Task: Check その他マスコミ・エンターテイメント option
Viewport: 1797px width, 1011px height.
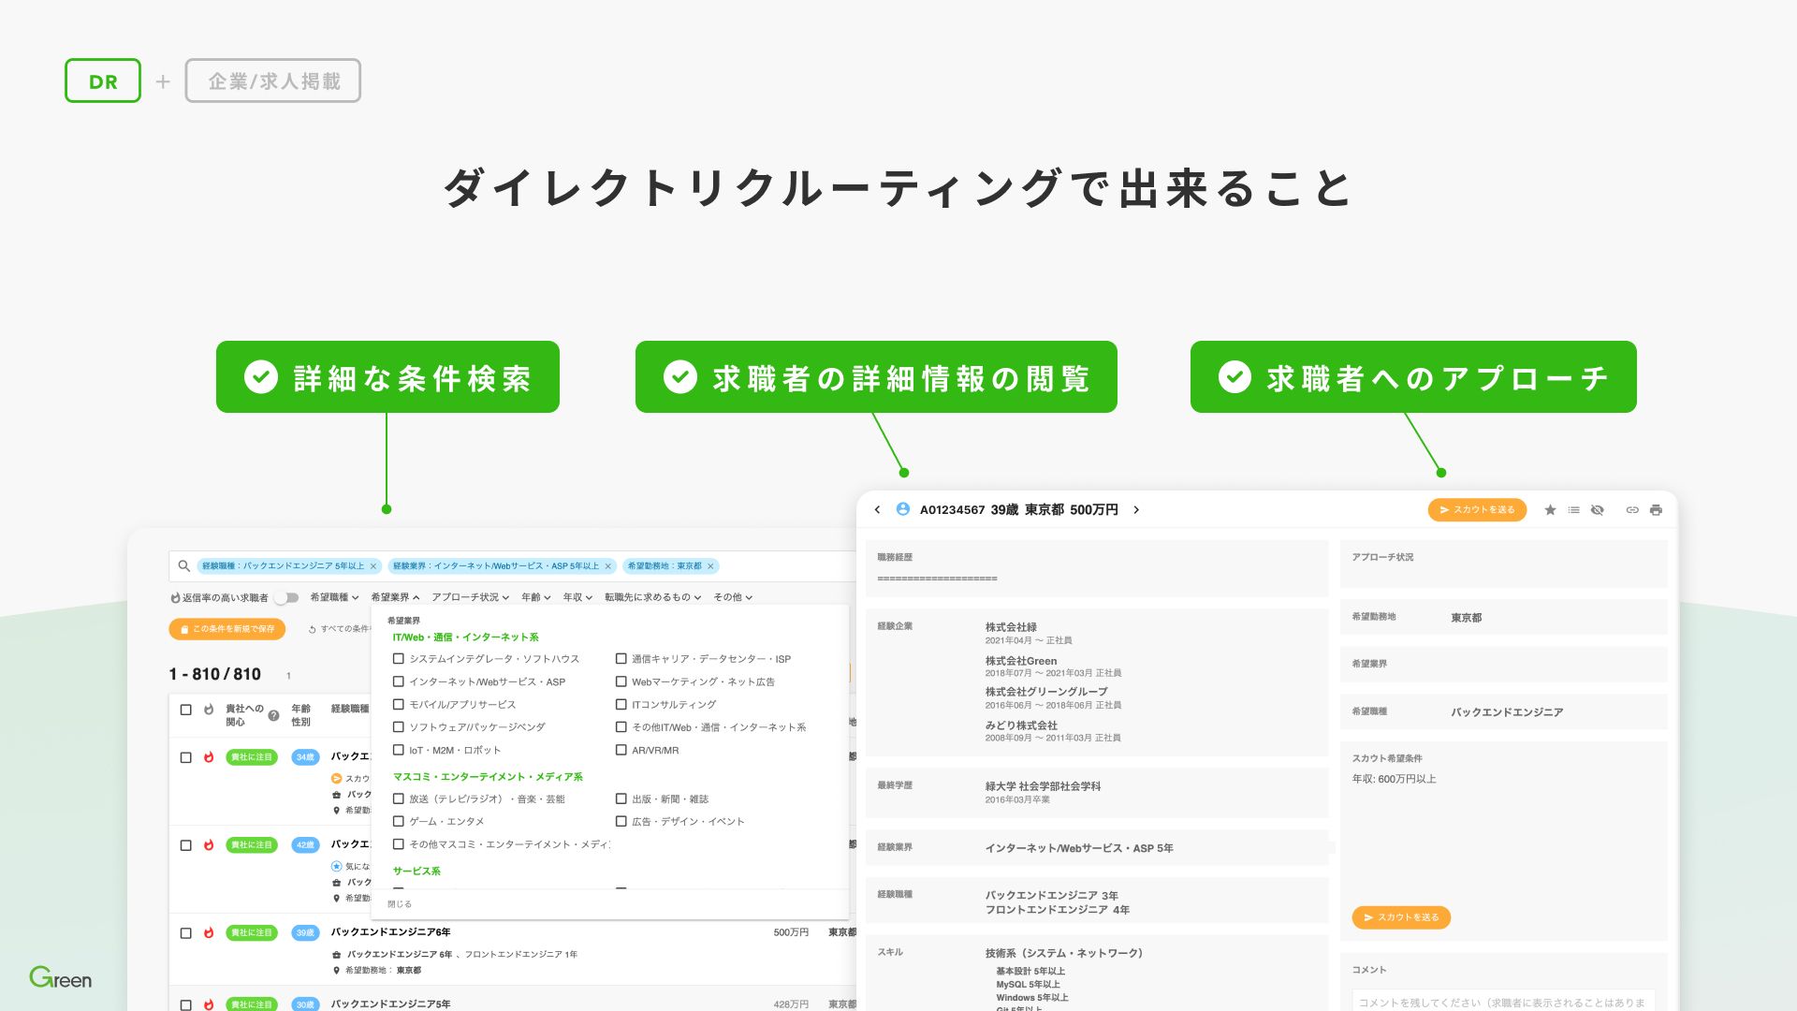Action: click(398, 844)
